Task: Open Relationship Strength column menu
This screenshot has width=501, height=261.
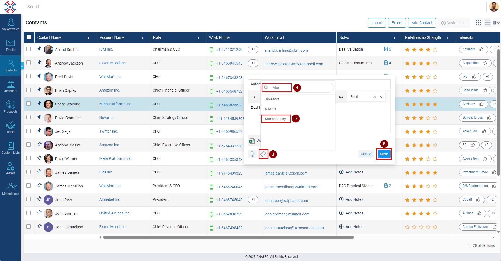Action: (448, 37)
